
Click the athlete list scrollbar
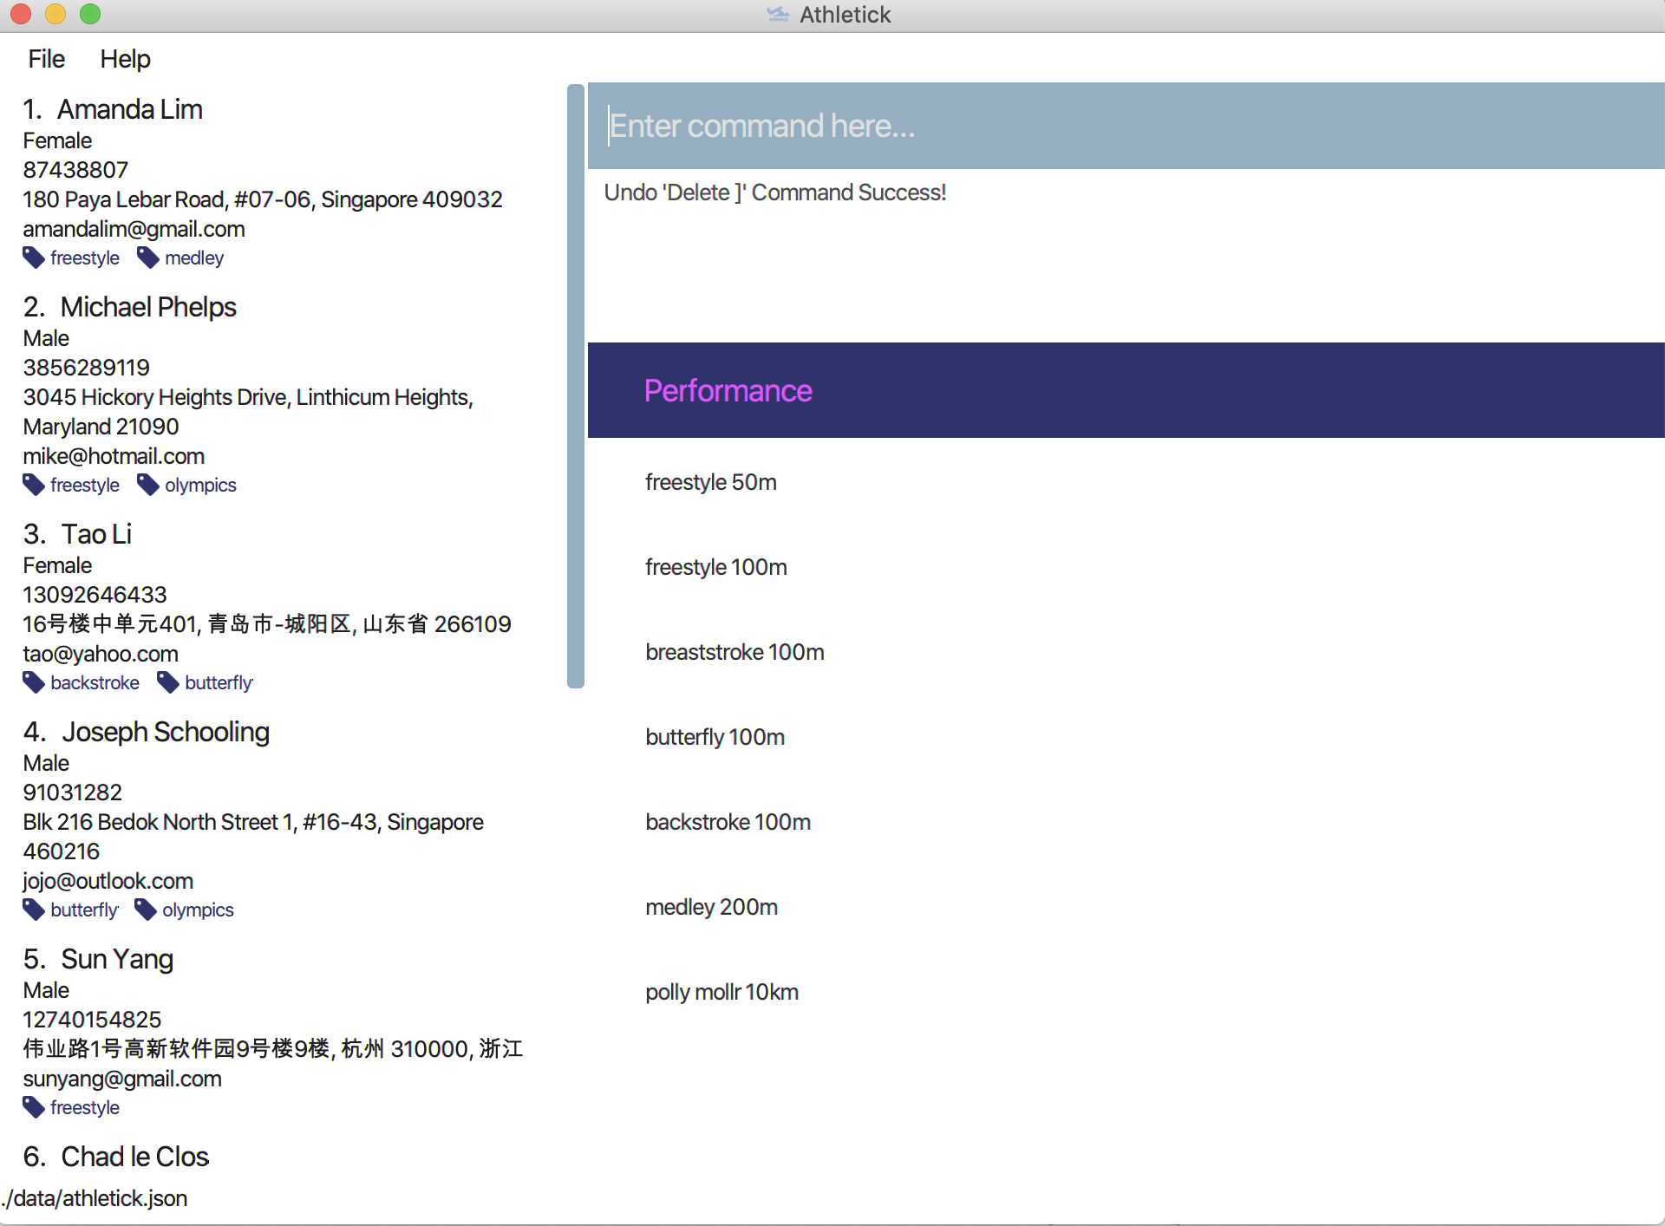click(x=575, y=386)
